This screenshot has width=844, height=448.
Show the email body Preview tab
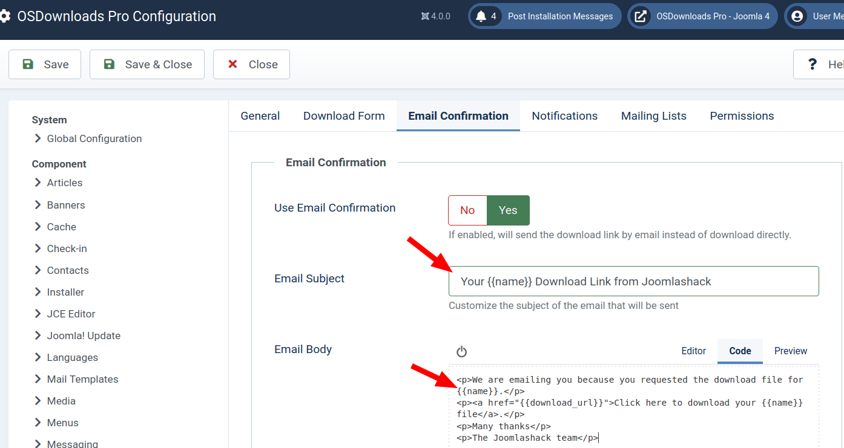[791, 351]
